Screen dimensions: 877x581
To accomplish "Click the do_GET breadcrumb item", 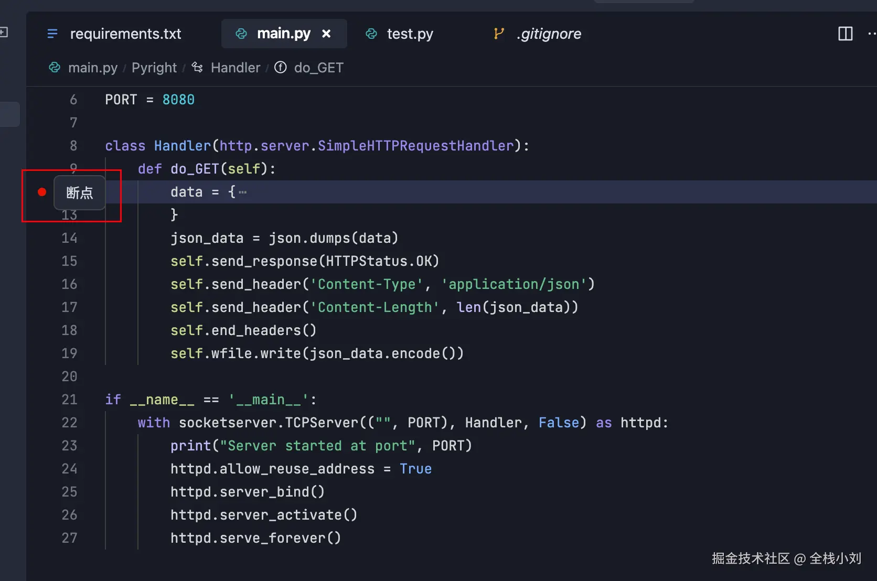I will tap(318, 68).
